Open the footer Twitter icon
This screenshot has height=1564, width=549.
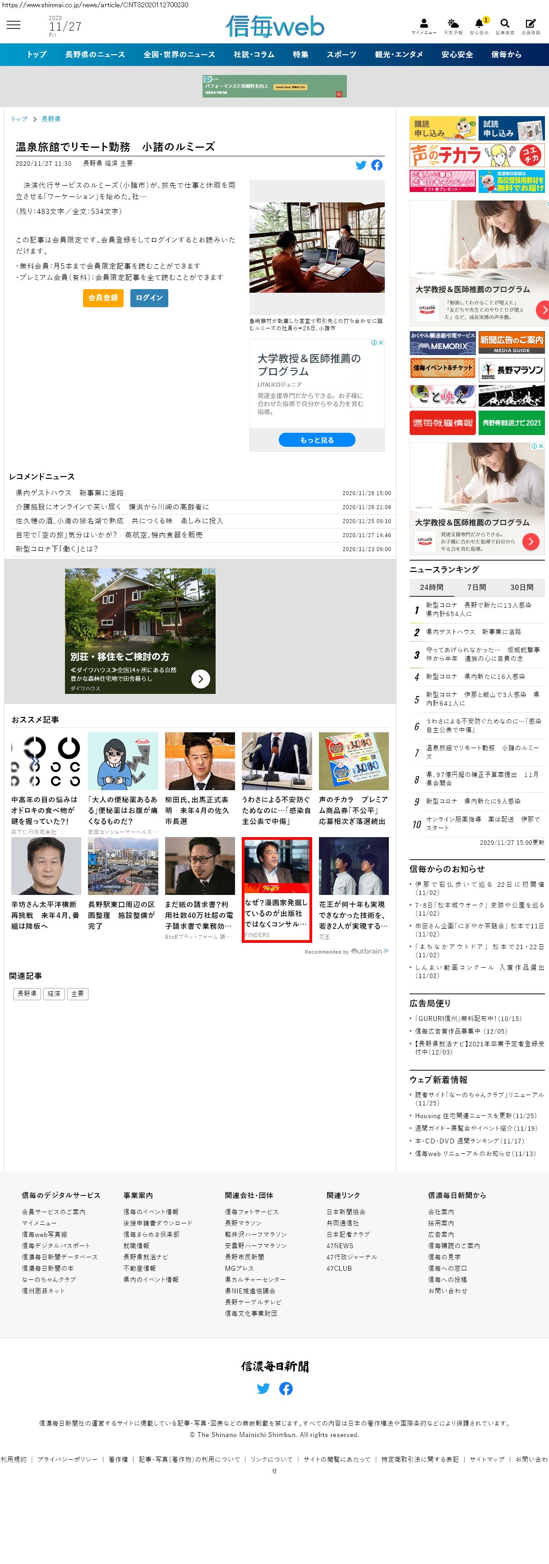pyautogui.click(x=263, y=1389)
